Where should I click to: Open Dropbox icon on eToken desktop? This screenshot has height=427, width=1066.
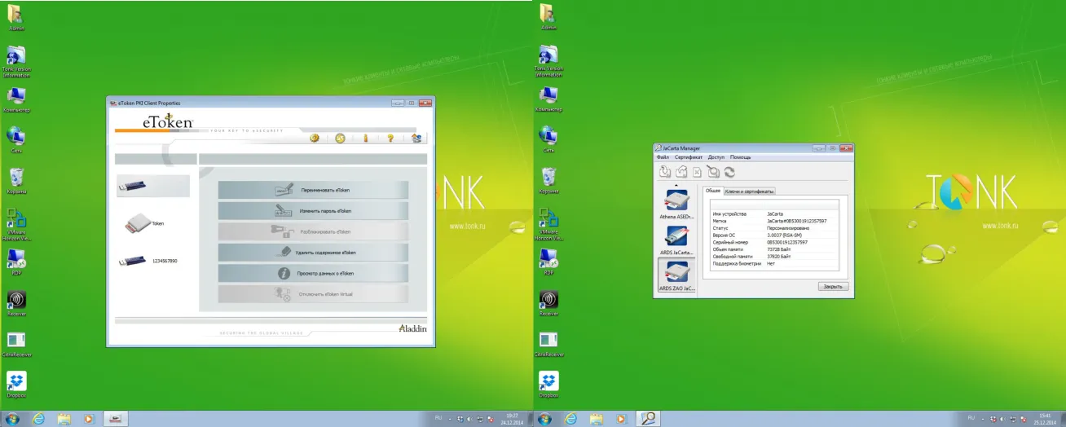click(15, 385)
